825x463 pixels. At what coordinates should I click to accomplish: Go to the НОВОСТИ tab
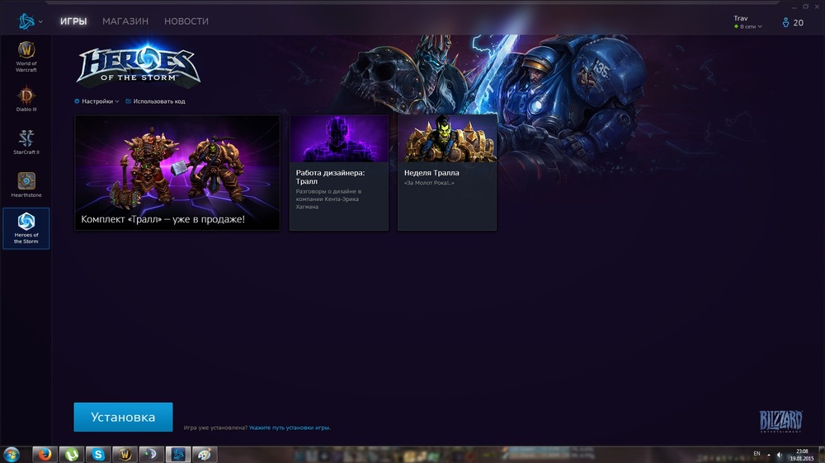click(186, 21)
